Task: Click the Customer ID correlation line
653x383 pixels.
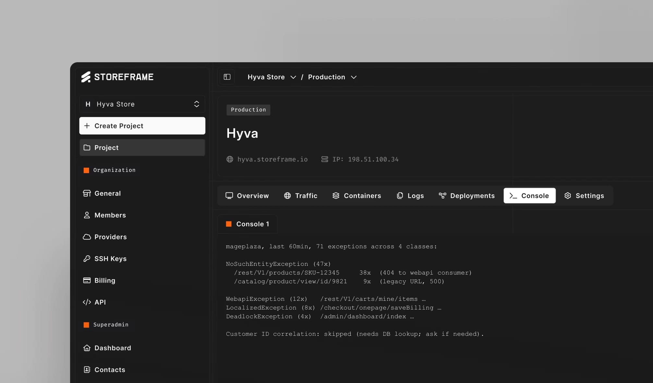Action: pos(355,334)
